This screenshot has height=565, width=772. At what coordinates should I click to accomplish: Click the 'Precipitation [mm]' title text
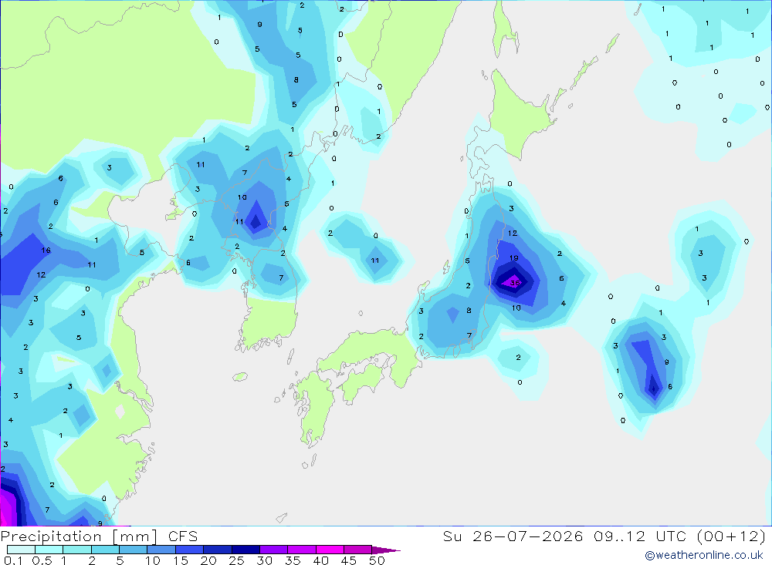click(x=79, y=536)
